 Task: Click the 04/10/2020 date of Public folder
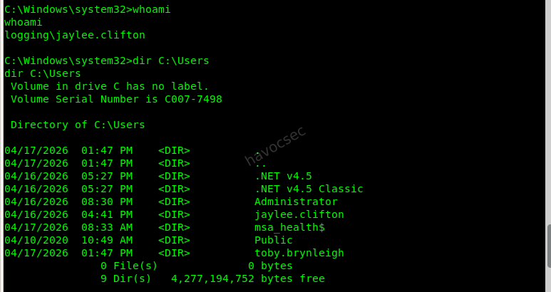[x=36, y=240]
